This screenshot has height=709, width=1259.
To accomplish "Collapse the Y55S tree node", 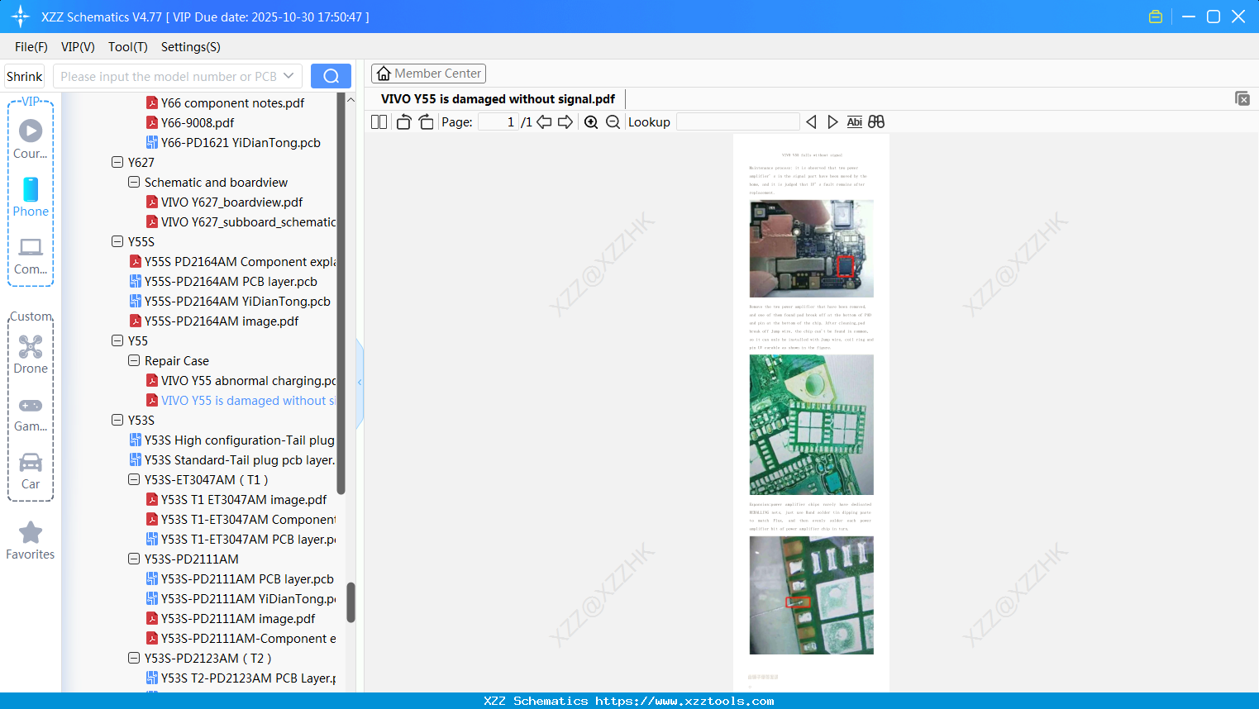I will pos(117,241).
